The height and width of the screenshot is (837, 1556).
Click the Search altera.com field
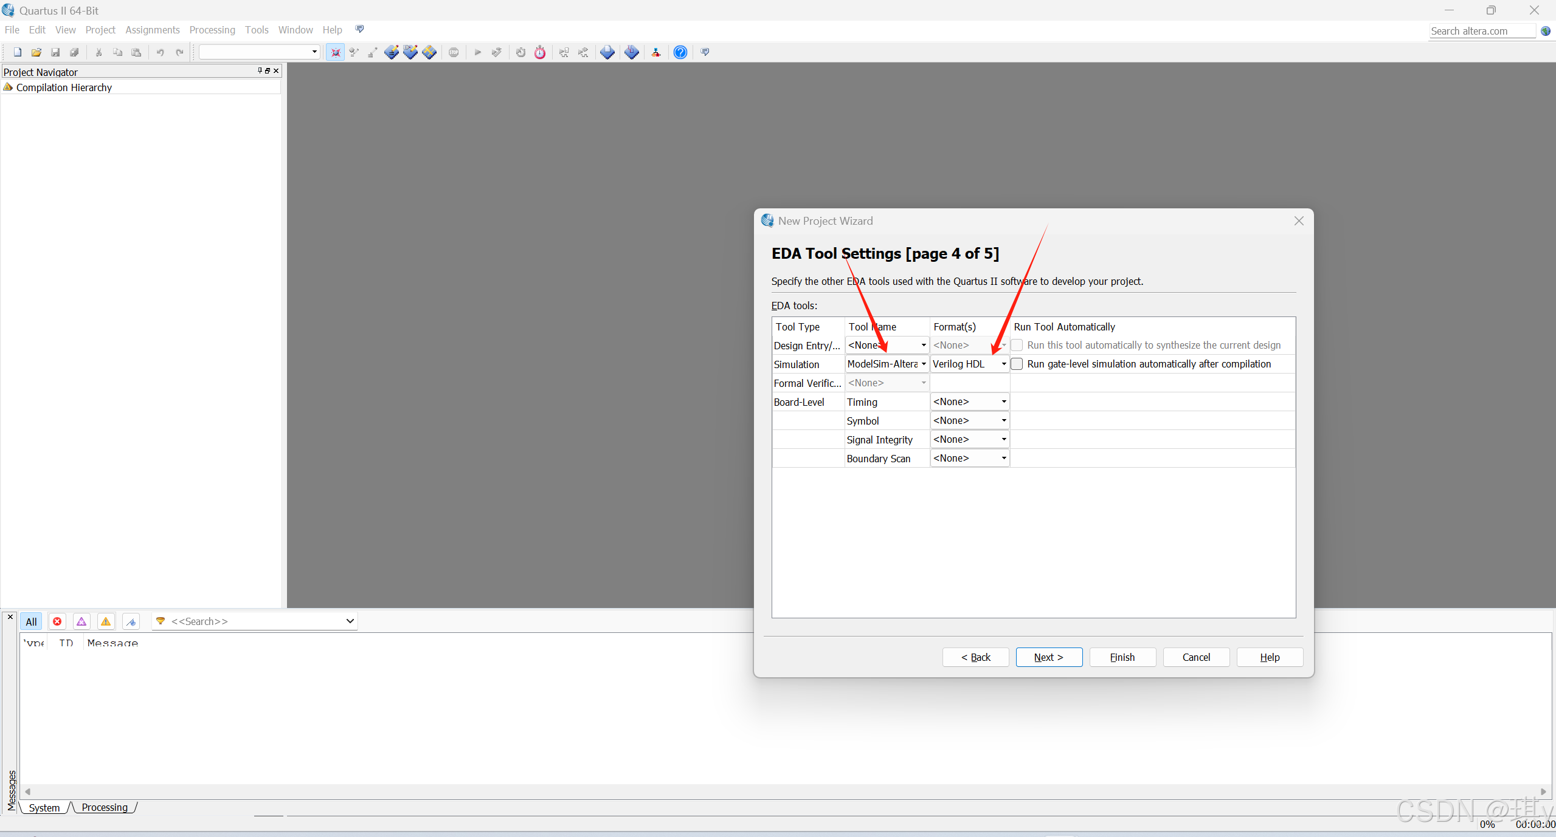[1481, 31]
